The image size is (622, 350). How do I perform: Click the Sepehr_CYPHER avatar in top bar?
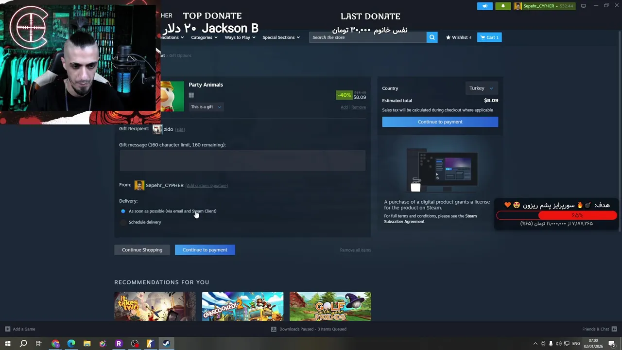(518, 6)
